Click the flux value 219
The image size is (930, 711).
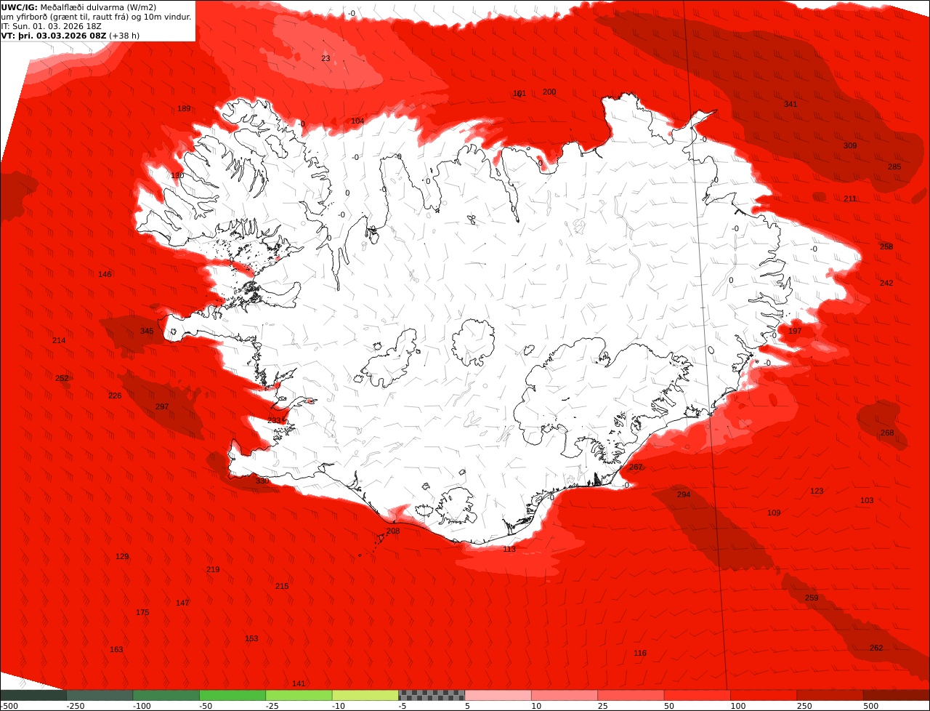[213, 569]
